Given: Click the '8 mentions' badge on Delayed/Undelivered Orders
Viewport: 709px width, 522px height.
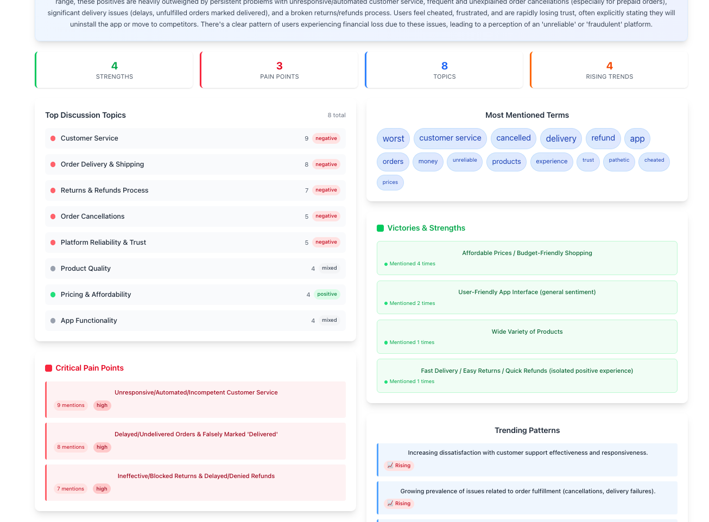Looking at the screenshot, I should coord(71,448).
